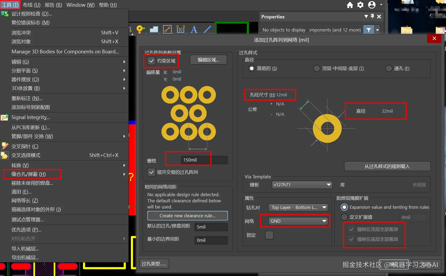Close the add via array dialog
The image size is (446, 276).
[x=434, y=38]
